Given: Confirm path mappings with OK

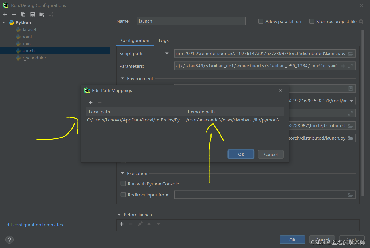Looking at the screenshot, I should (241, 154).
